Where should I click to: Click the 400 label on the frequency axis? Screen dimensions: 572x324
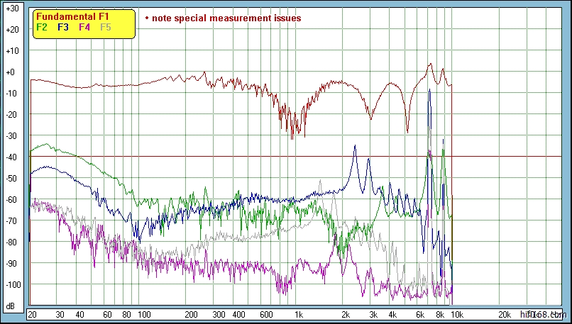click(238, 314)
